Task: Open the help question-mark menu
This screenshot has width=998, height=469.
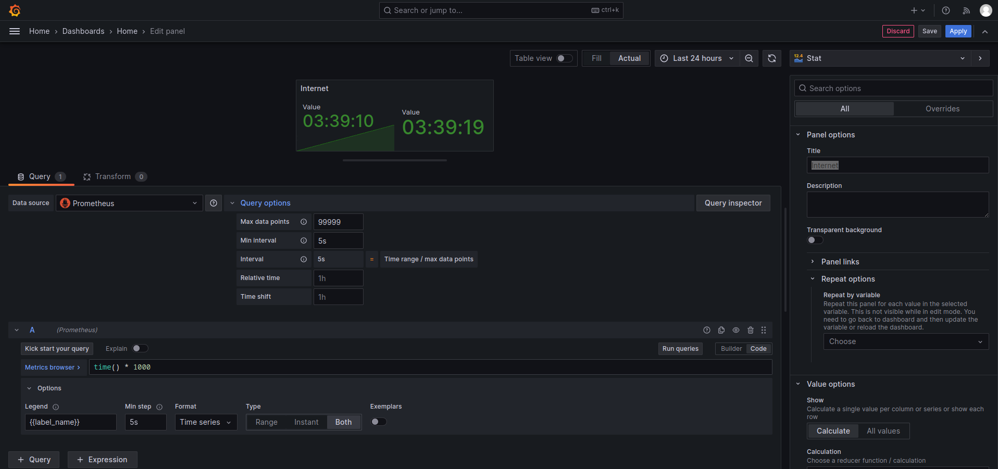Action: pyautogui.click(x=946, y=10)
